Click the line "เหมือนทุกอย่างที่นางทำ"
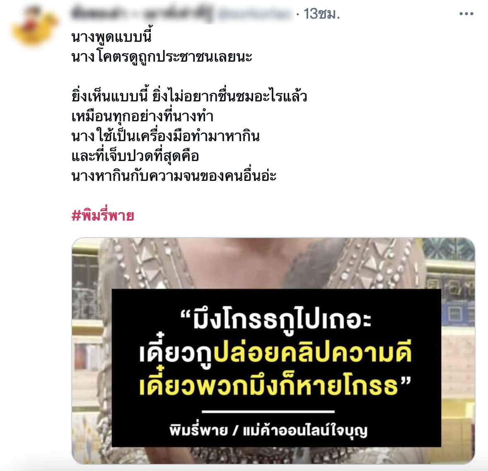The height and width of the screenshot is (471, 488). click(x=142, y=116)
